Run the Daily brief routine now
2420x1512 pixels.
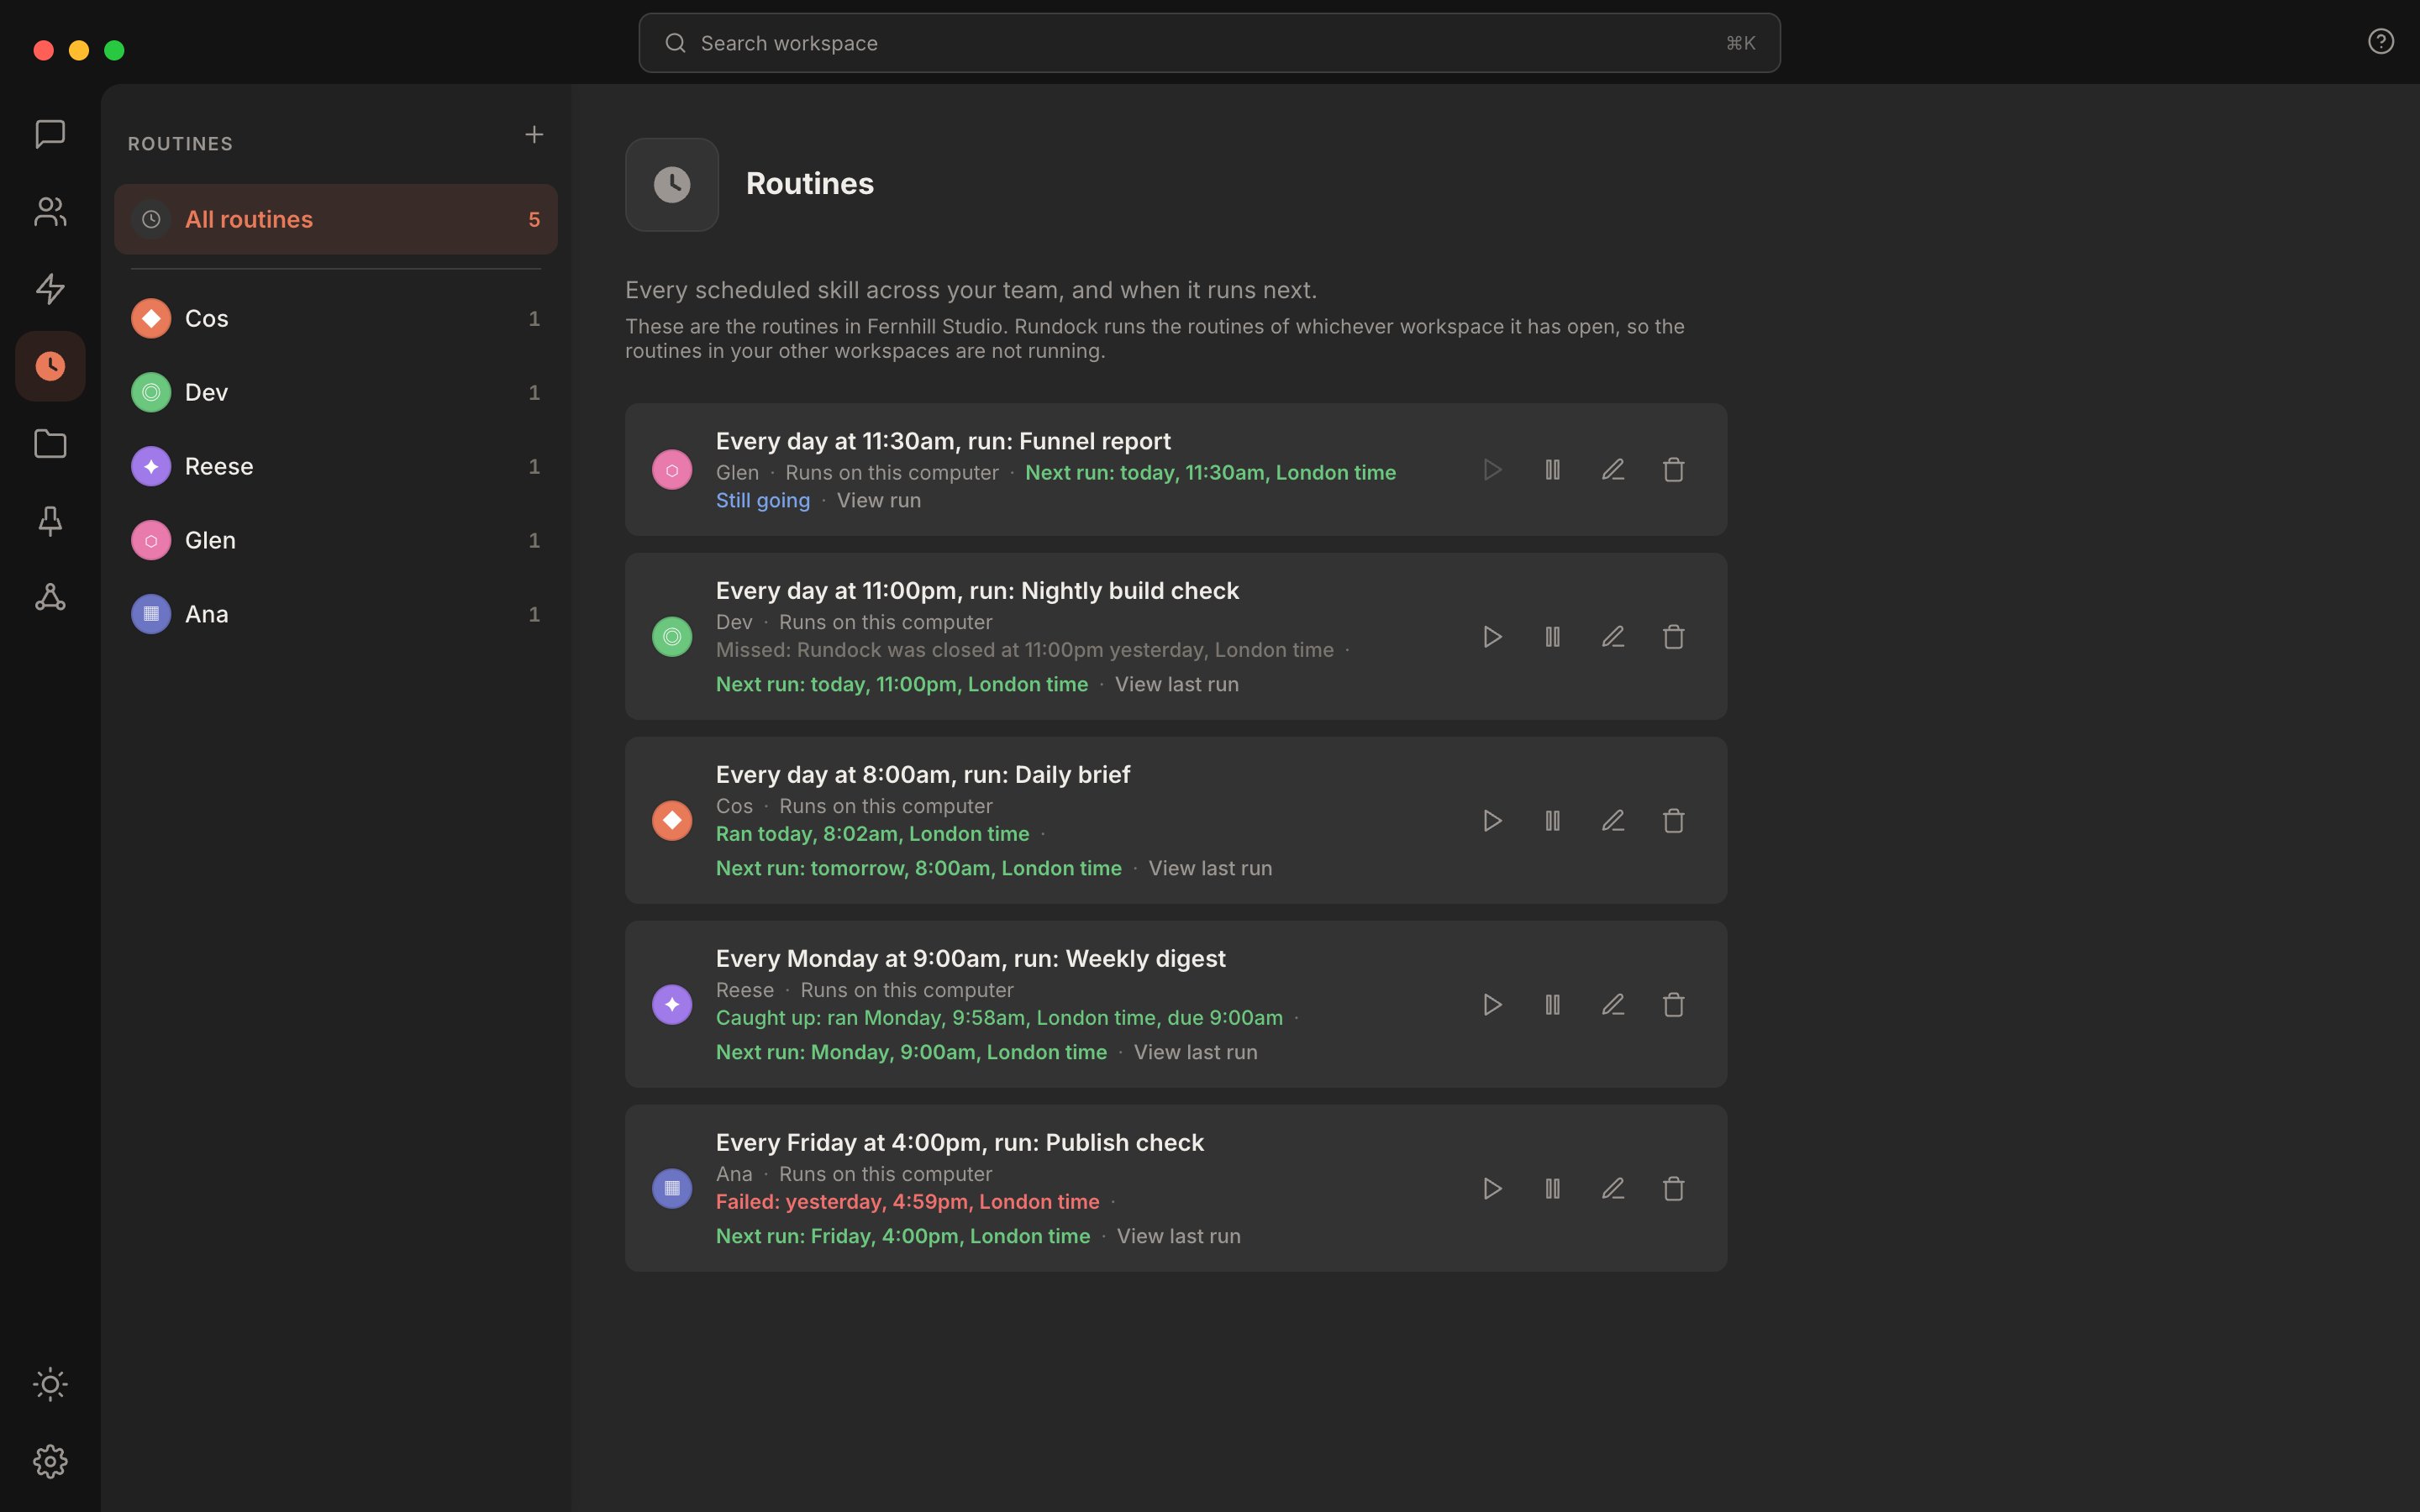point(1492,821)
